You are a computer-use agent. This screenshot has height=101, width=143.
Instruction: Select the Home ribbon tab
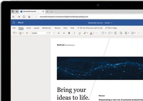tap(21, 28)
